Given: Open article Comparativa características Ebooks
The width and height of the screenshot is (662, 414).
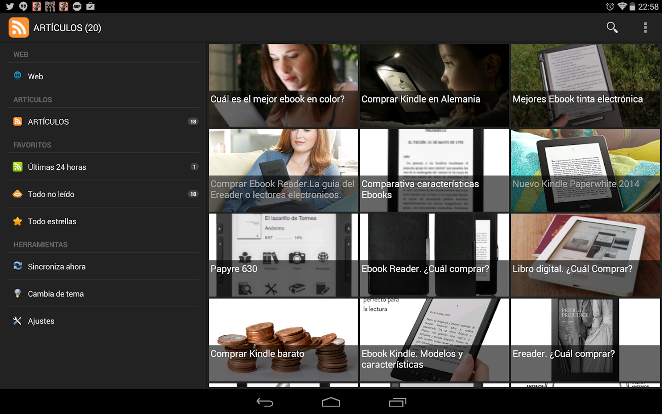Looking at the screenshot, I should coord(434,170).
